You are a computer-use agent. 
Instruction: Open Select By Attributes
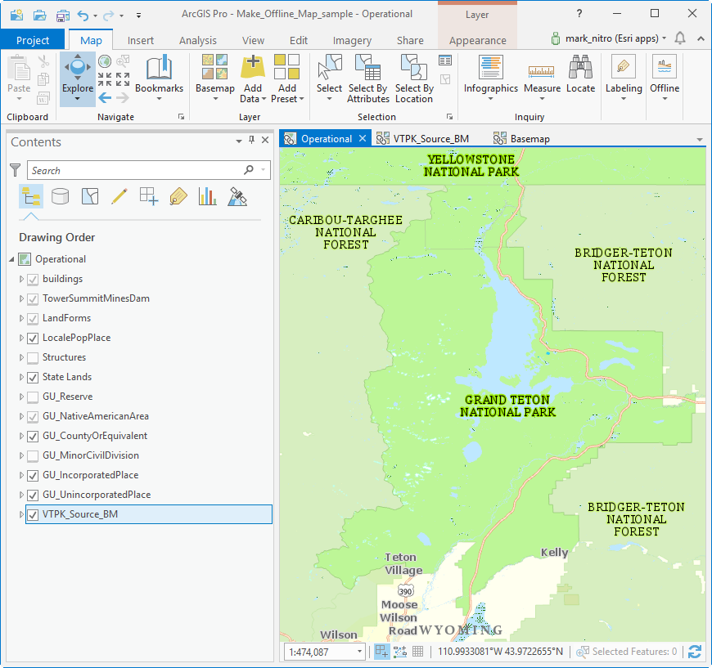click(368, 78)
